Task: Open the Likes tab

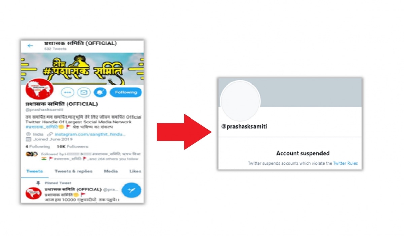Action: [x=135, y=171]
